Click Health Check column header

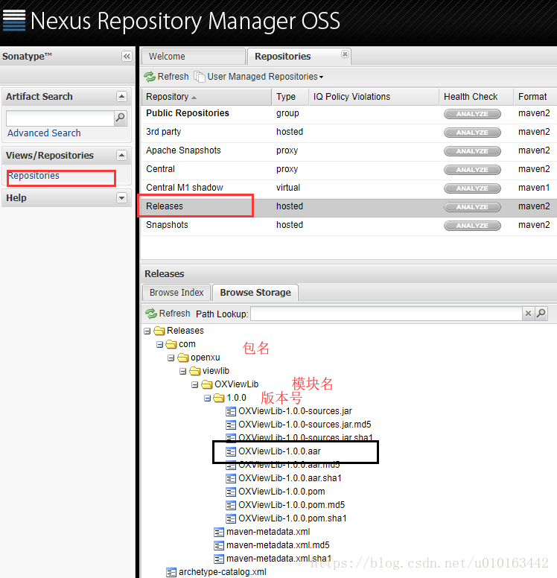pyautogui.click(x=477, y=97)
